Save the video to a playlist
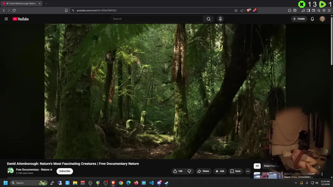This screenshot has width=333, height=187. click(x=235, y=171)
